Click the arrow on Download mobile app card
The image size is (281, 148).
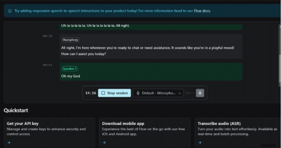(104, 142)
